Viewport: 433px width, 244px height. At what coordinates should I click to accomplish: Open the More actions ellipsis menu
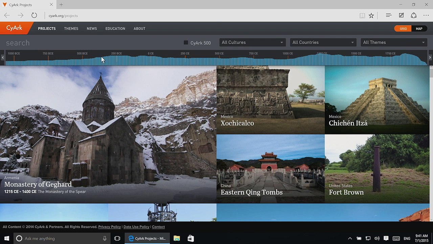click(426, 15)
